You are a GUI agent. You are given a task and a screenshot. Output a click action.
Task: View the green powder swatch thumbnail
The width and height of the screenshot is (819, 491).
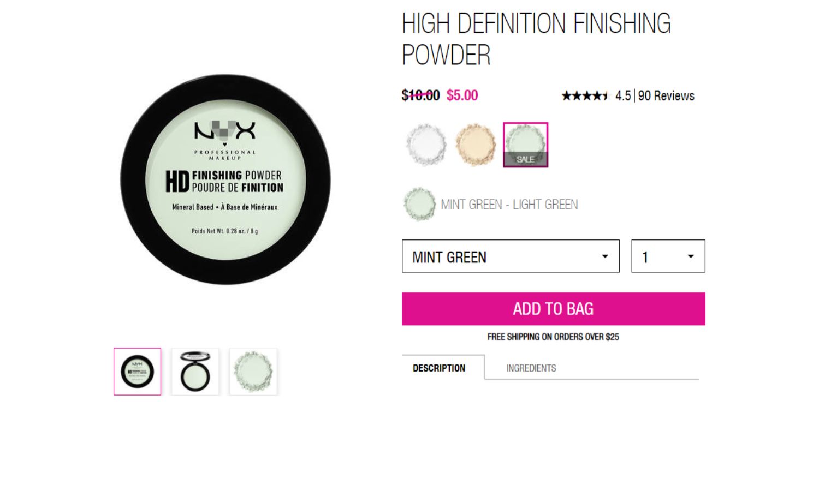tap(253, 372)
